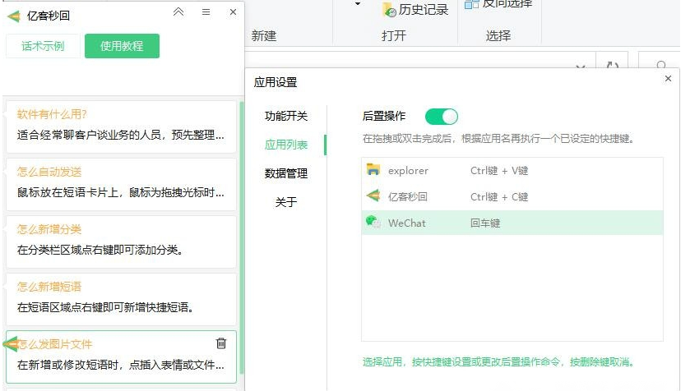681x391 pixels.
Task: Click the search icon in Explorer window
Action: 661,65
